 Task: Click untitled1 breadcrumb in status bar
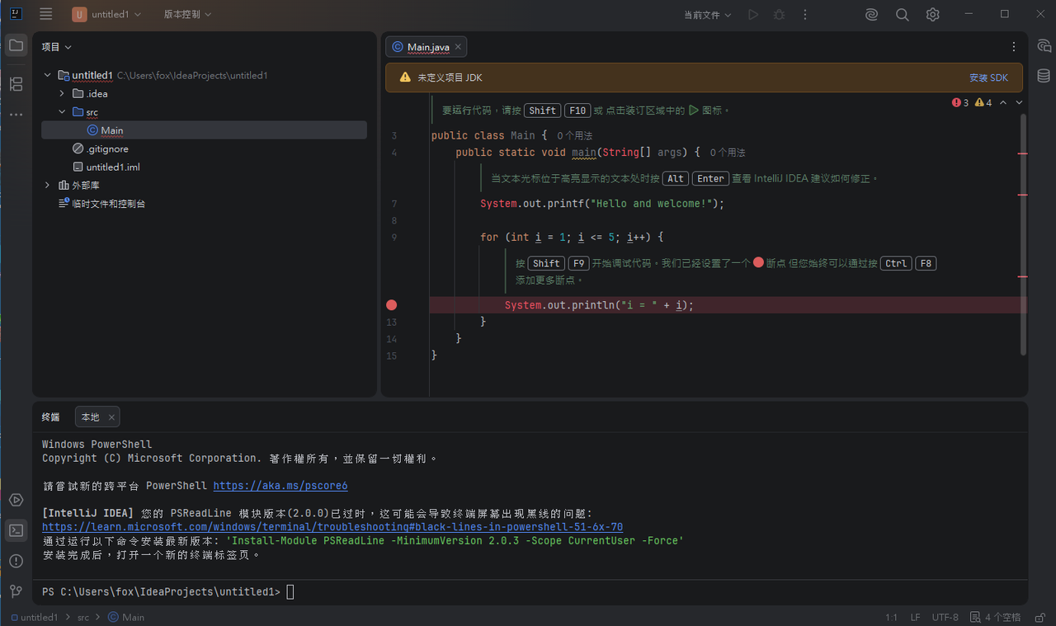(x=33, y=617)
